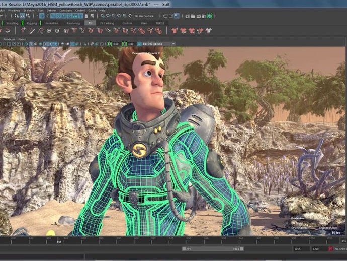Click the current frame marker 856 on timeline
This screenshot has width=347, height=261.
pos(59,242)
